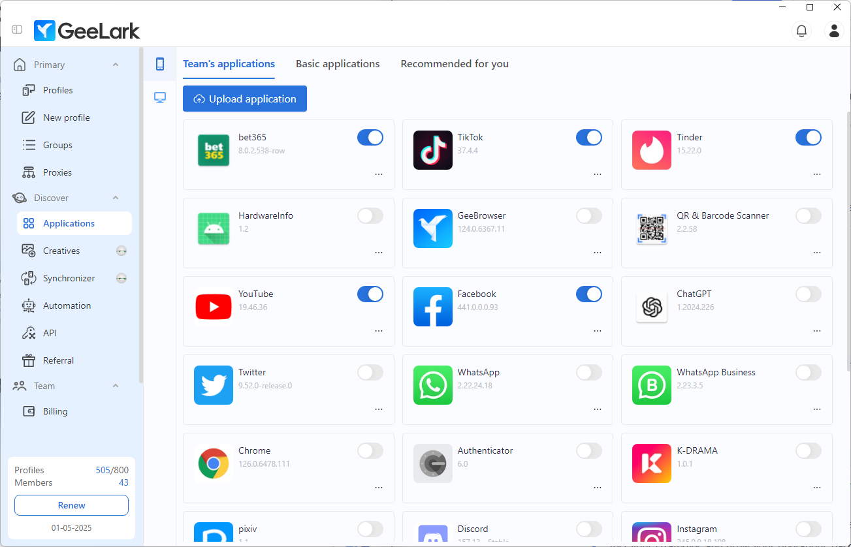This screenshot has height=547, width=851.
Task: Open the Facebook three-dot menu
Action: [598, 331]
